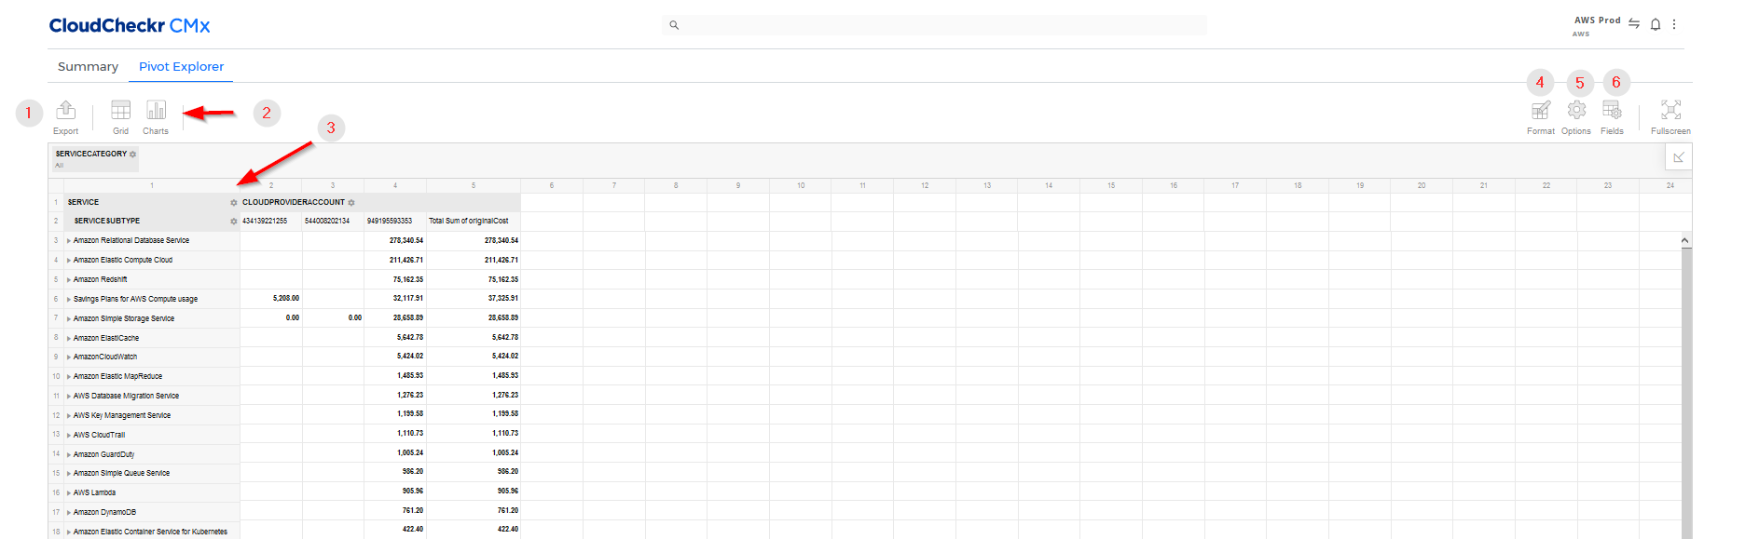Expand AWS CloudTrail row
The width and height of the screenshot is (1759, 539).
point(69,435)
